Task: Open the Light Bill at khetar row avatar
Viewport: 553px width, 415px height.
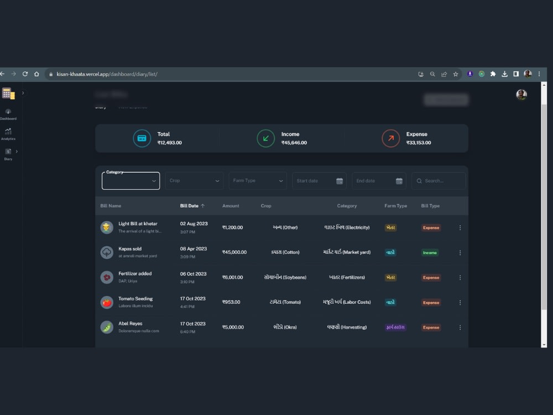Action: tap(107, 227)
